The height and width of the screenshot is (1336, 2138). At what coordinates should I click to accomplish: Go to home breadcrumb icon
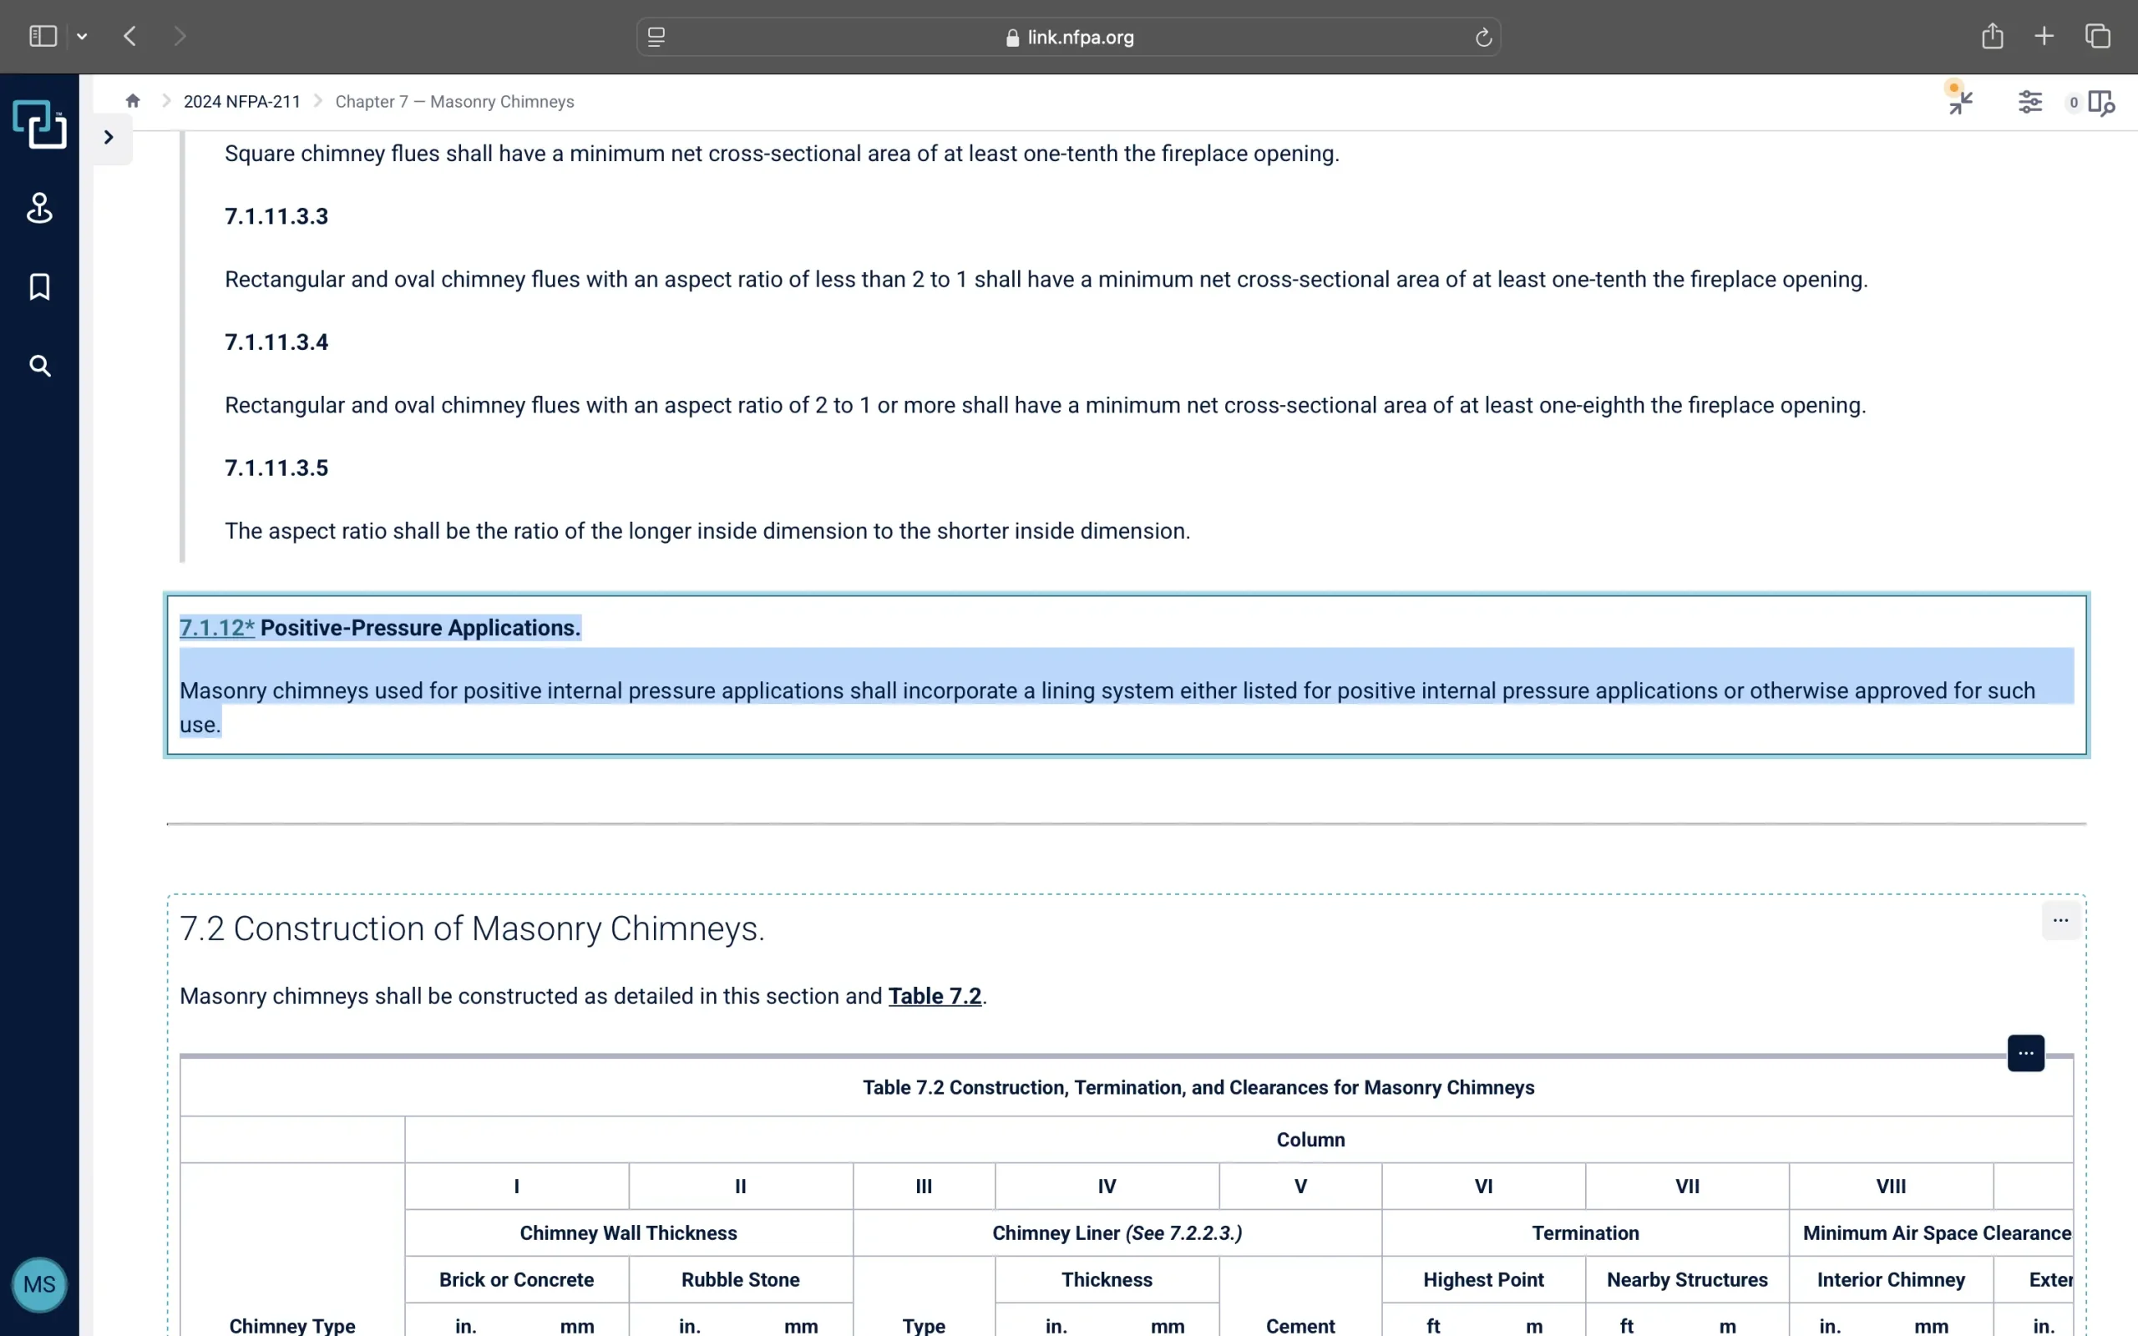pyautogui.click(x=133, y=101)
